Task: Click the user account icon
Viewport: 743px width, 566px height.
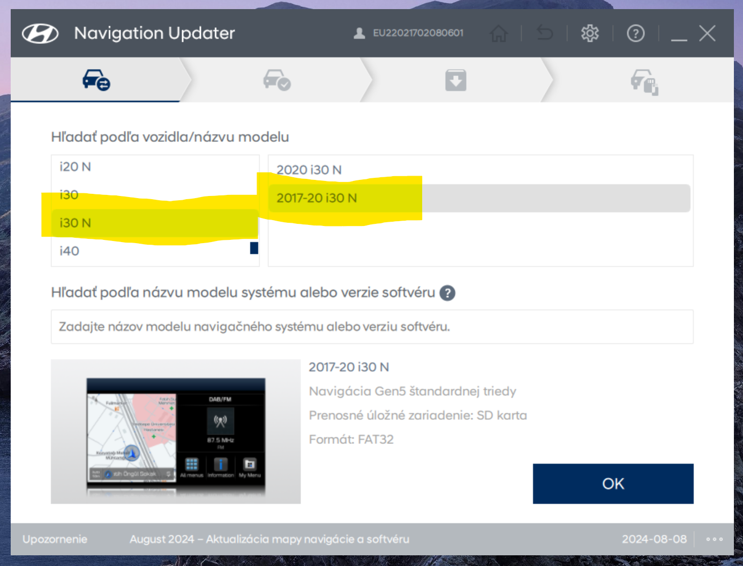Action: click(359, 33)
